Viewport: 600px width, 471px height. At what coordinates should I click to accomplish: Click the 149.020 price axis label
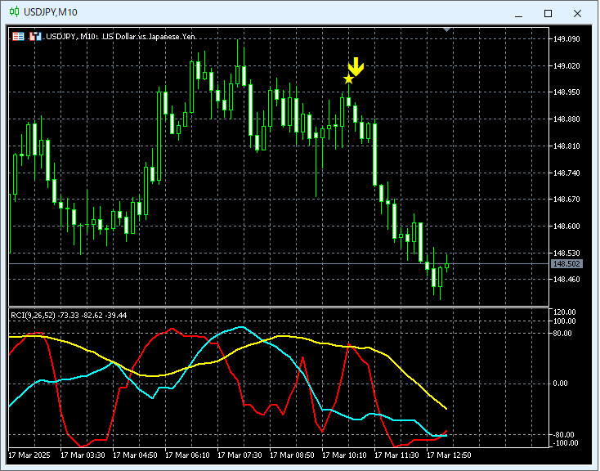[x=566, y=66]
